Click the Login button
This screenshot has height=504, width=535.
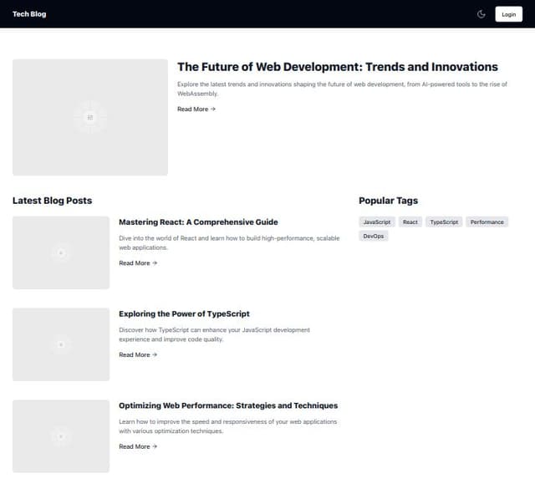(508, 14)
